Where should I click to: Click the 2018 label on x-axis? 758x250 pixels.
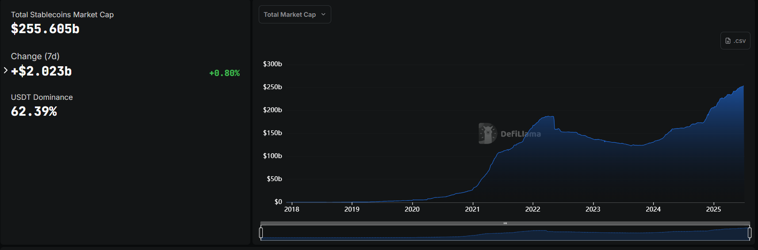click(x=291, y=209)
